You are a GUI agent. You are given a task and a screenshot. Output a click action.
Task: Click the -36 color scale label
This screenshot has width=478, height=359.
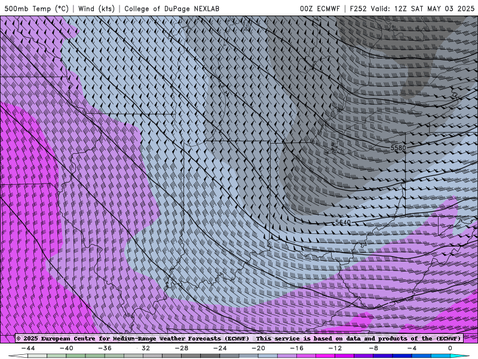click(x=105, y=348)
